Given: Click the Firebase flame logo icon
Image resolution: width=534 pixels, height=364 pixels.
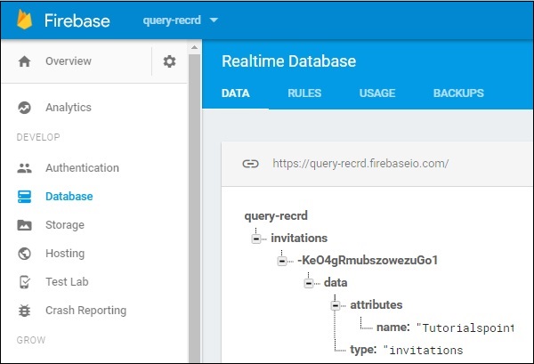Looking at the screenshot, I should tap(27, 20).
